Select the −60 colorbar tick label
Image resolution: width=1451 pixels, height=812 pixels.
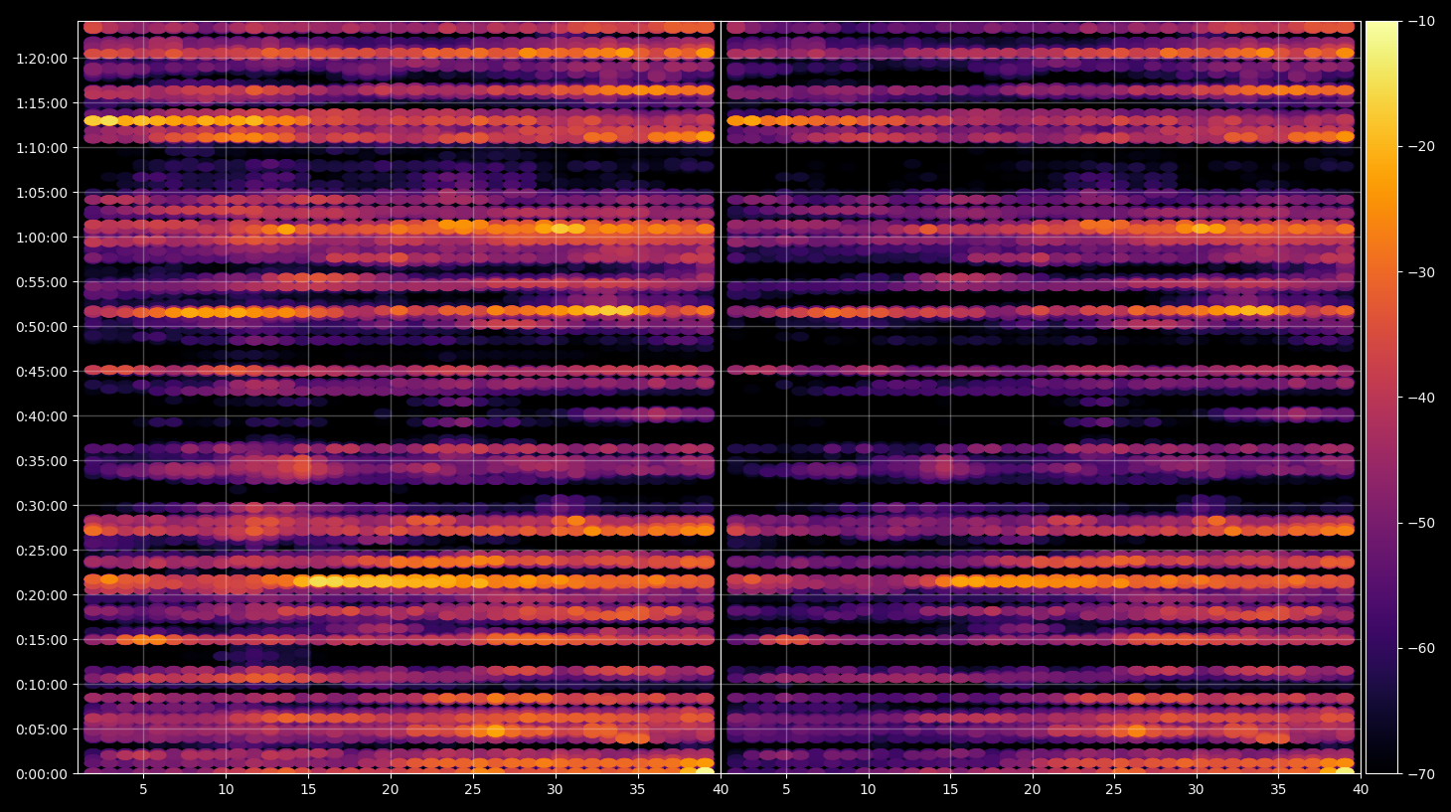(x=1421, y=648)
